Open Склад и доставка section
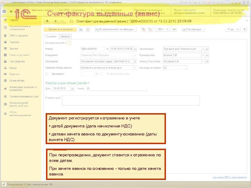251x188 pixels. pyautogui.click(x=19, y=55)
